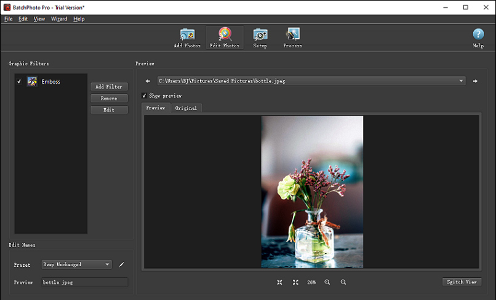Click the Add Filter button

pyautogui.click(x=109, y=87)
